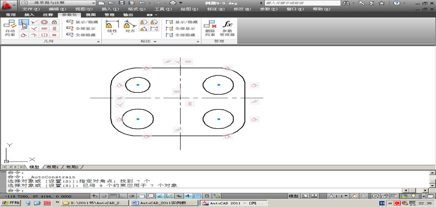Click the Save quick access icon

[121, 3]
